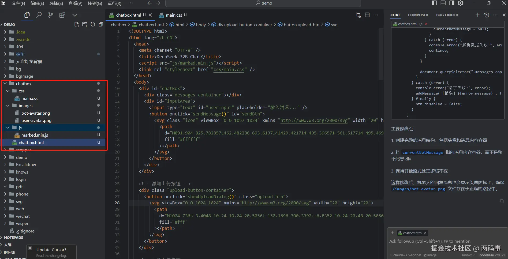Open marked.min.js in the explorer
This screenshot has width=508, height=259.
(35, 135)
